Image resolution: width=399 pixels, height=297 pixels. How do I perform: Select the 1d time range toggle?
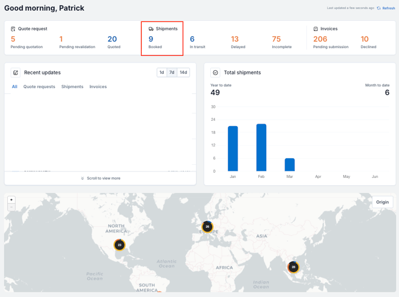tap(161, 73)
